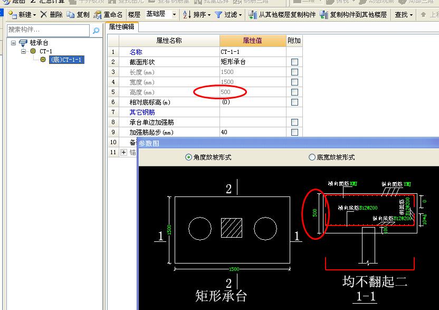Toggle 附加 checkbox for 截面形状 row
439x310 pixels.
tap(294, 62)
